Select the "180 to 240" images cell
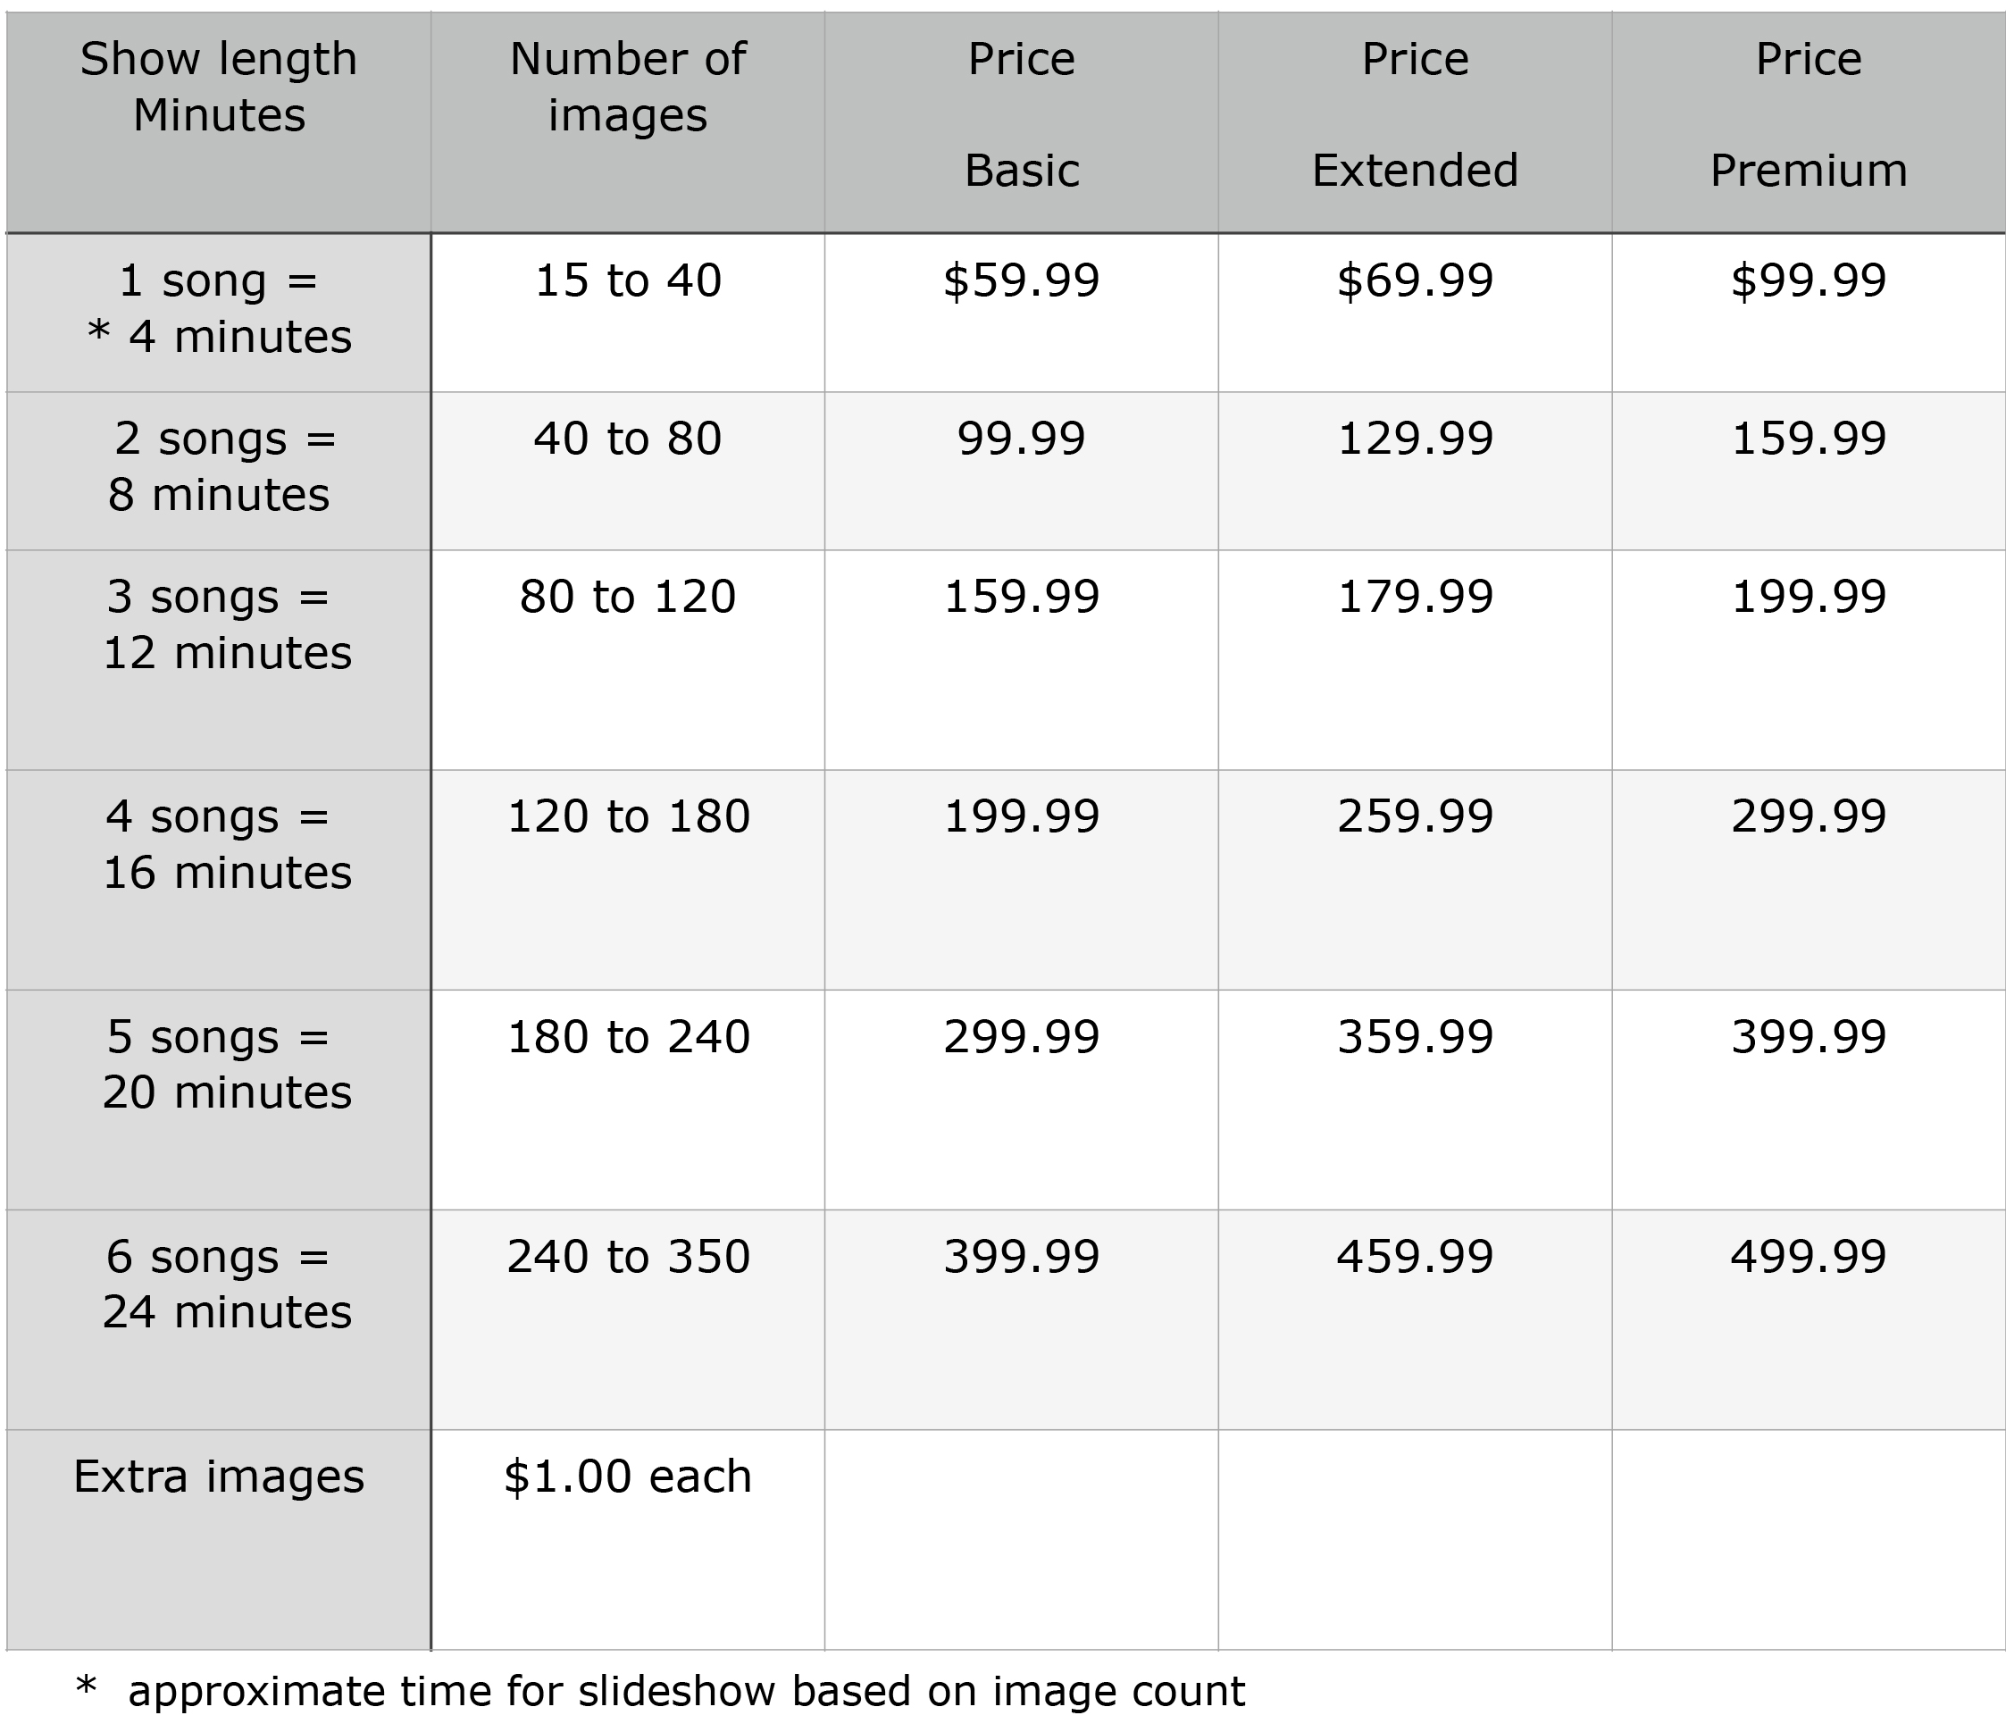Screen dimensions: 2006x1732 pyautogui.click(x=627, y=1037)
